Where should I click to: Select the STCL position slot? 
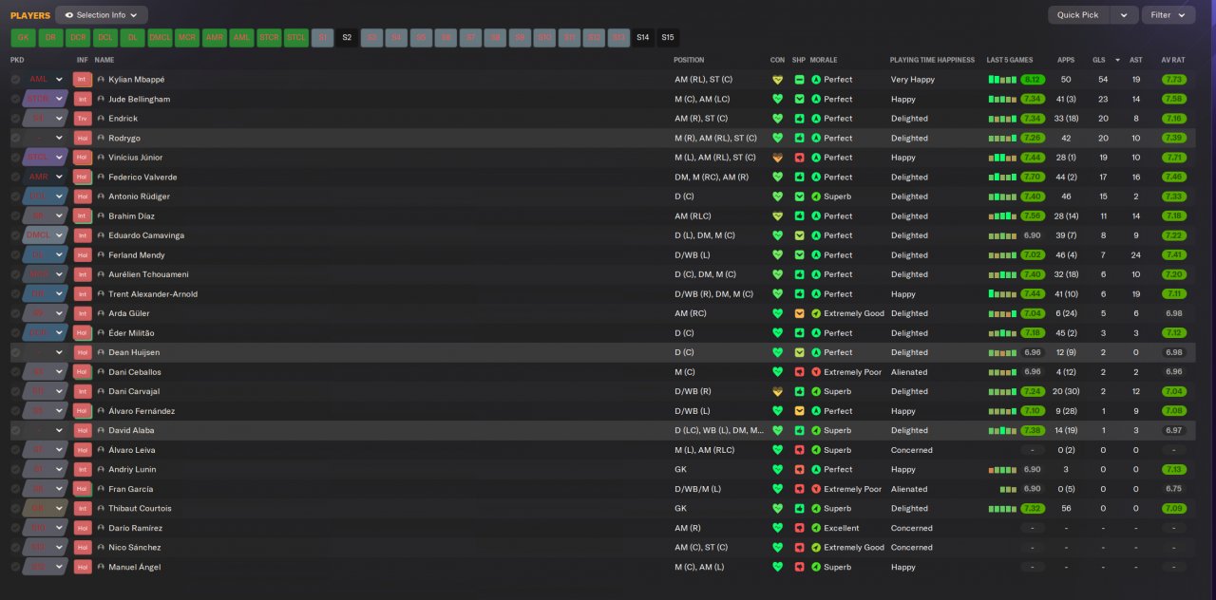297,38
